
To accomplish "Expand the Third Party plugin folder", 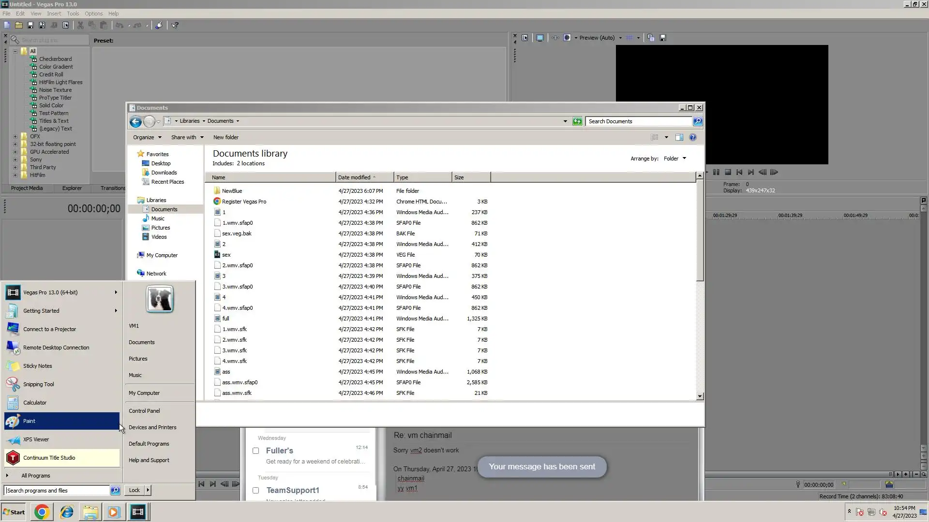I will (x=15, y=167).
